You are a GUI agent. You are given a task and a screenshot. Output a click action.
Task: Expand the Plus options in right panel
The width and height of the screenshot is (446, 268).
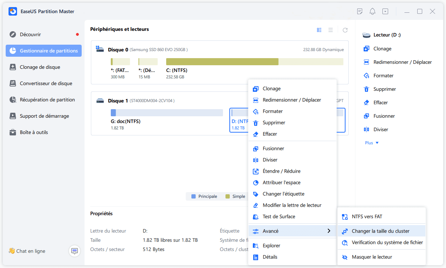tap(372, 143)
